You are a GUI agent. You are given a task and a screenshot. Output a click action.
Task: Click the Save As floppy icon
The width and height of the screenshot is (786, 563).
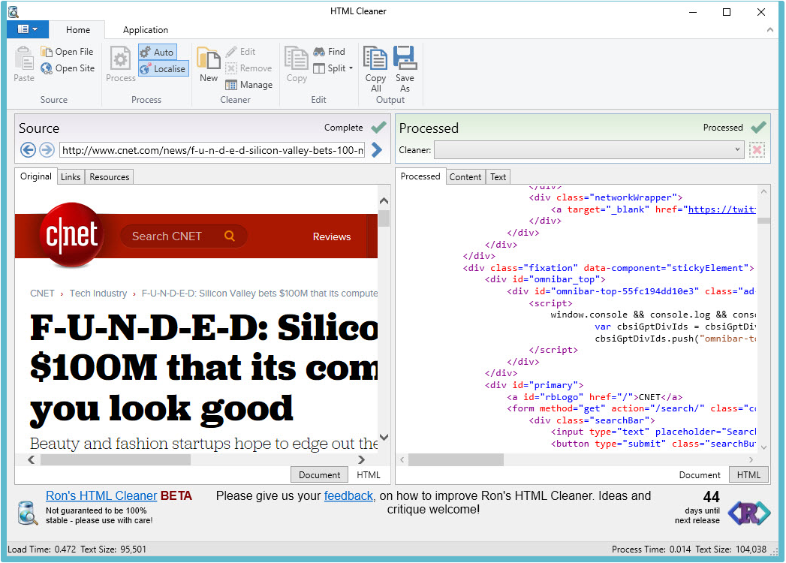coord(405,59)
